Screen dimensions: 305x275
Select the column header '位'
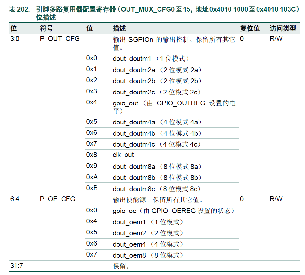[x=14, y=28]
